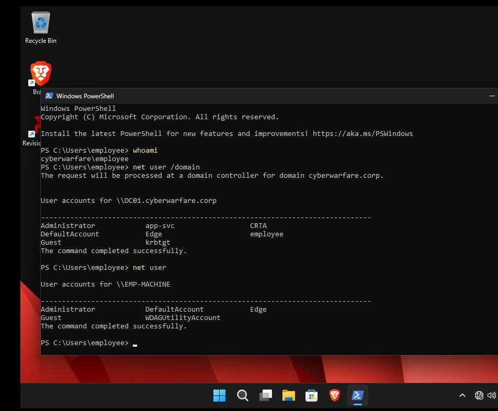Minimize the Windows PowerShell window
498x411 pixels.
[x=492, y=96]
